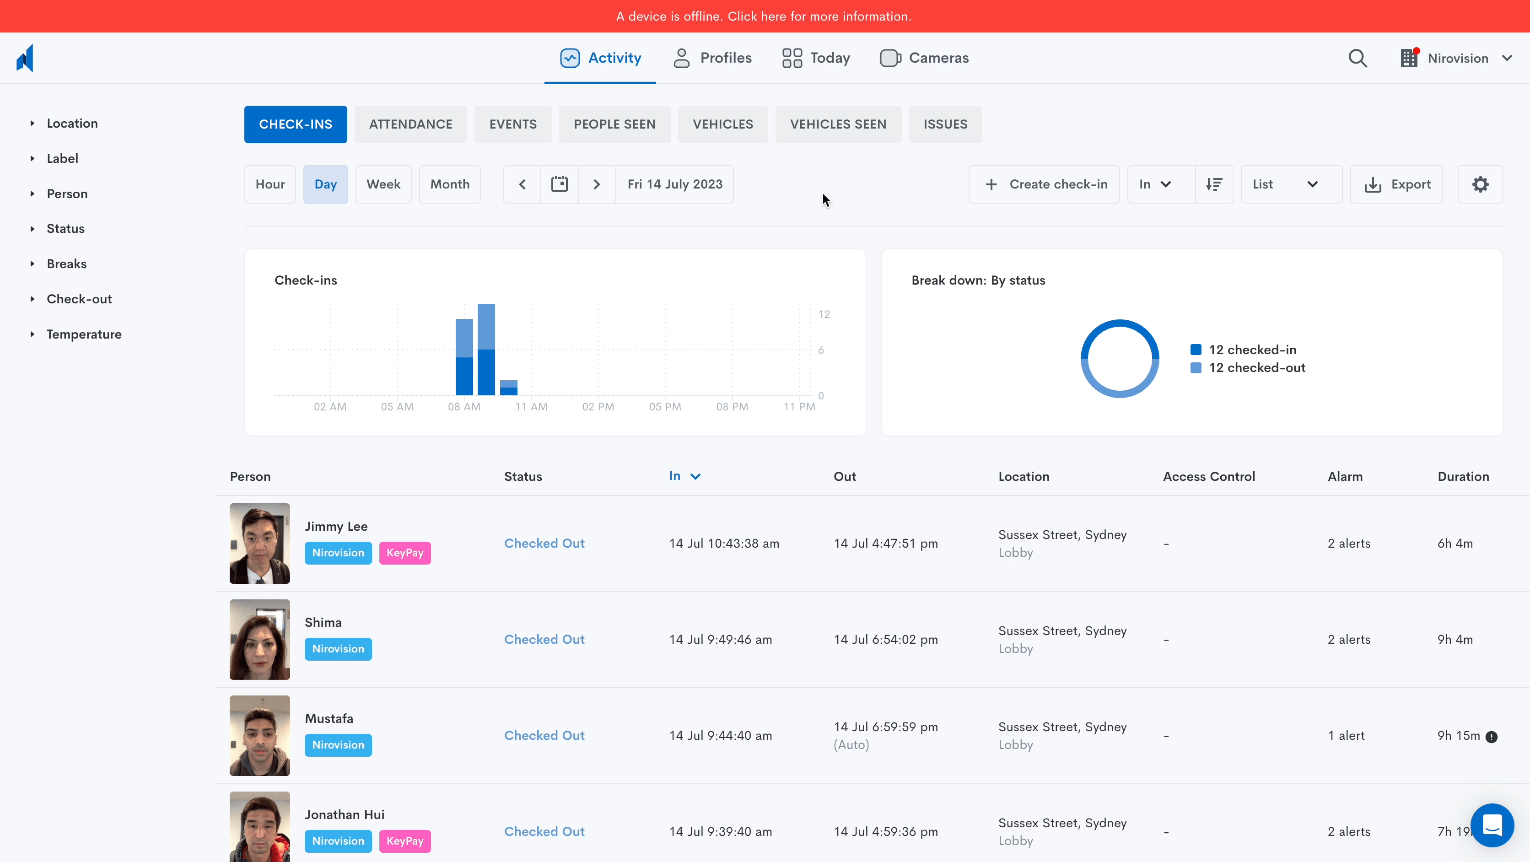
Task: Select the Month range toggle
Action: [450, 184]
